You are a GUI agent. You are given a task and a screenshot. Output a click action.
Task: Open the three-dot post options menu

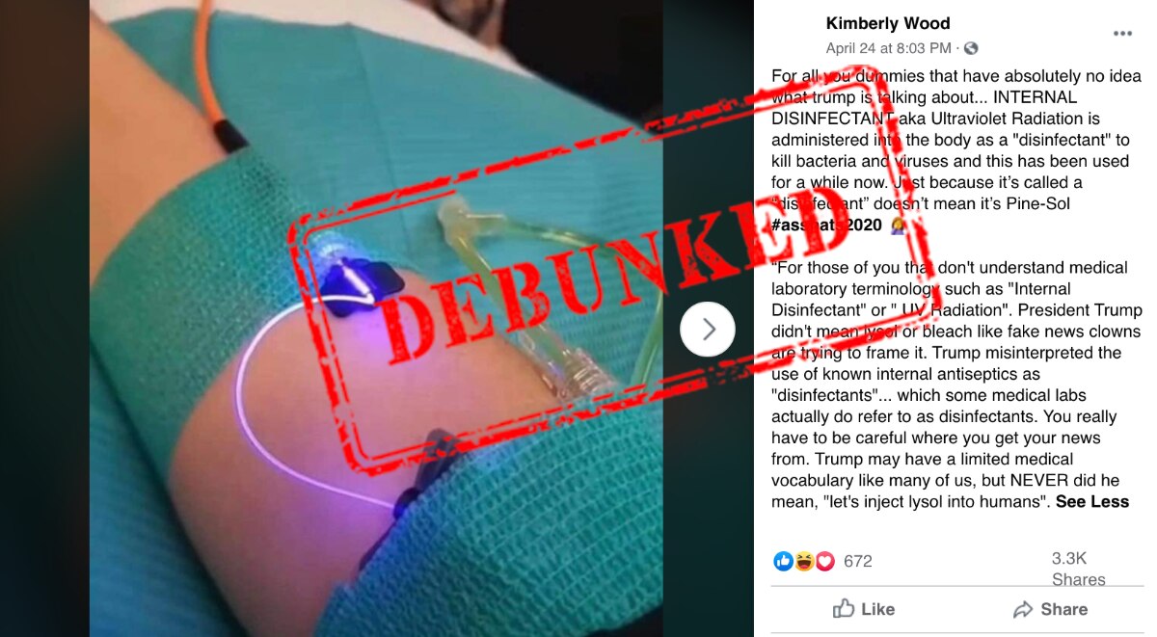[x=1122, y=33]
